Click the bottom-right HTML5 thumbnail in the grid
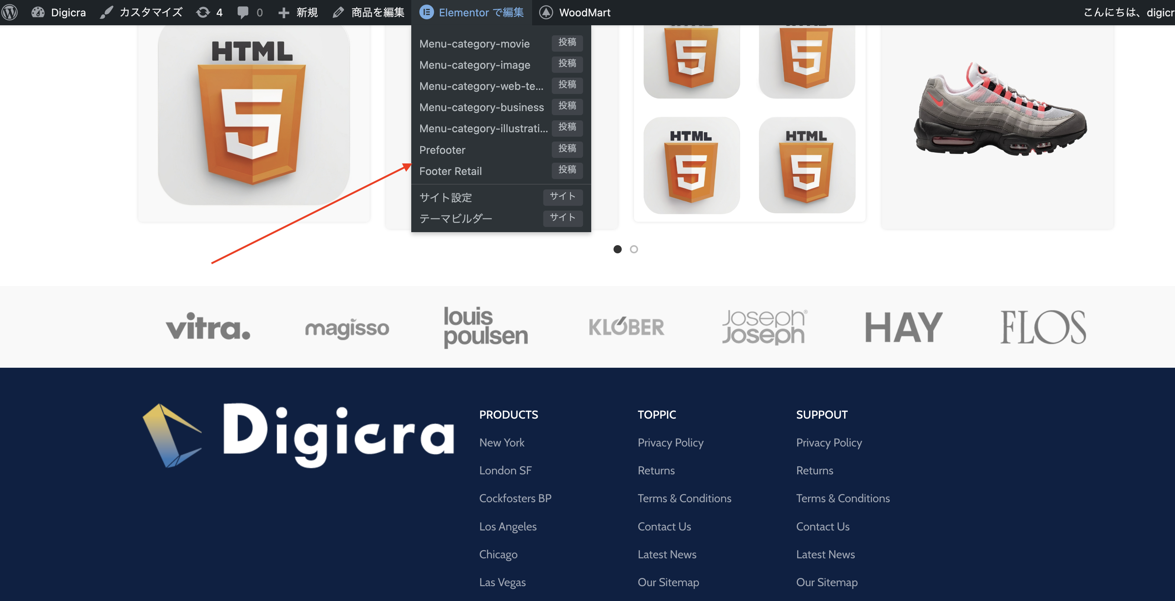 807,165
